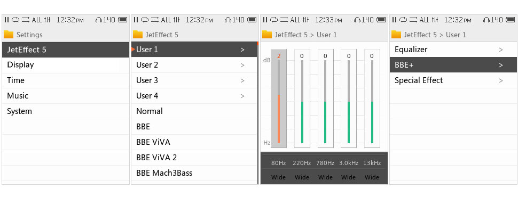Toggle Wide bandwidth under 780Hz
This screenshot has height=197, width=518.
pyautogui.click(x=325, y=177)
